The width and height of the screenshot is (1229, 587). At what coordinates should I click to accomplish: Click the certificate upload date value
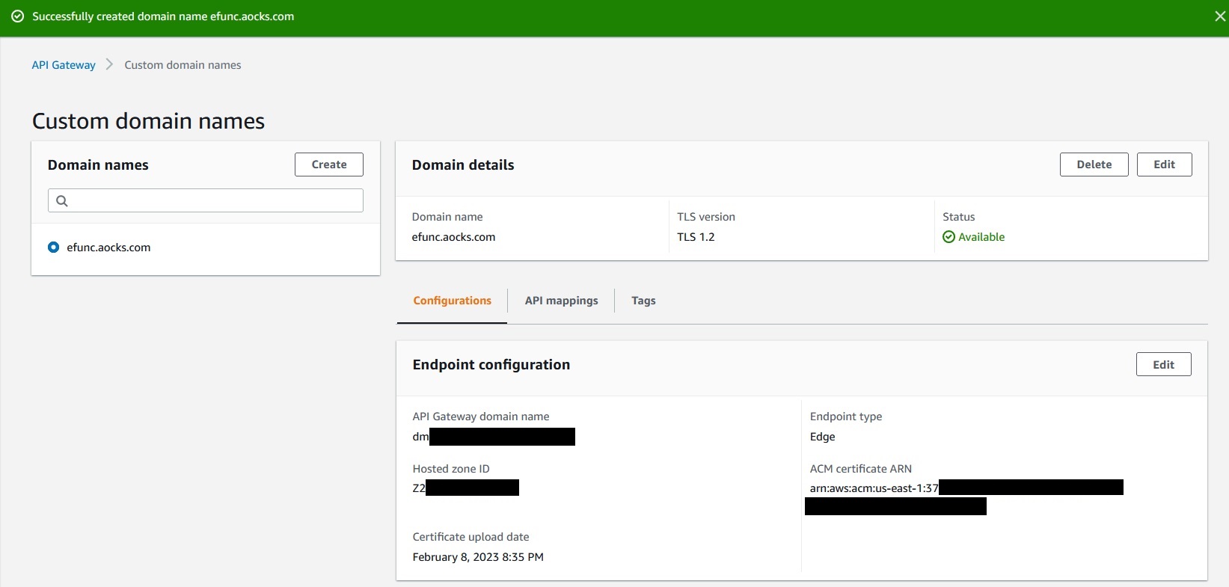[x=478, y=557]
